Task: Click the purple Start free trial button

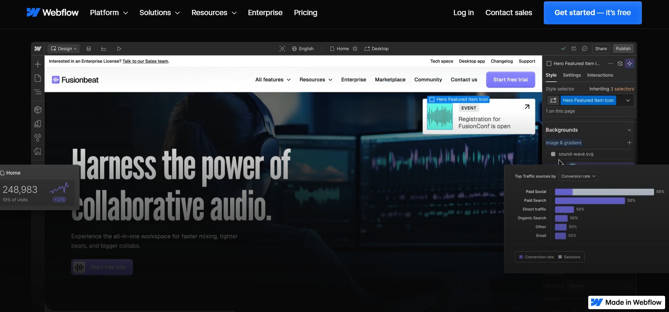Action: [510, 80]
